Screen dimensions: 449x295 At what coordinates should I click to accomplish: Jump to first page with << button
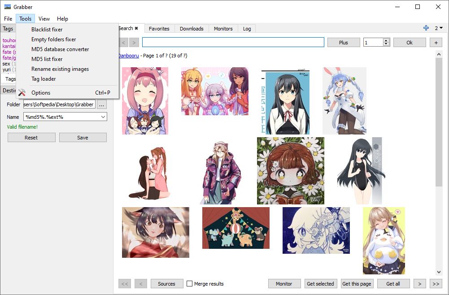pyautogui.click(x=125, y=283)
